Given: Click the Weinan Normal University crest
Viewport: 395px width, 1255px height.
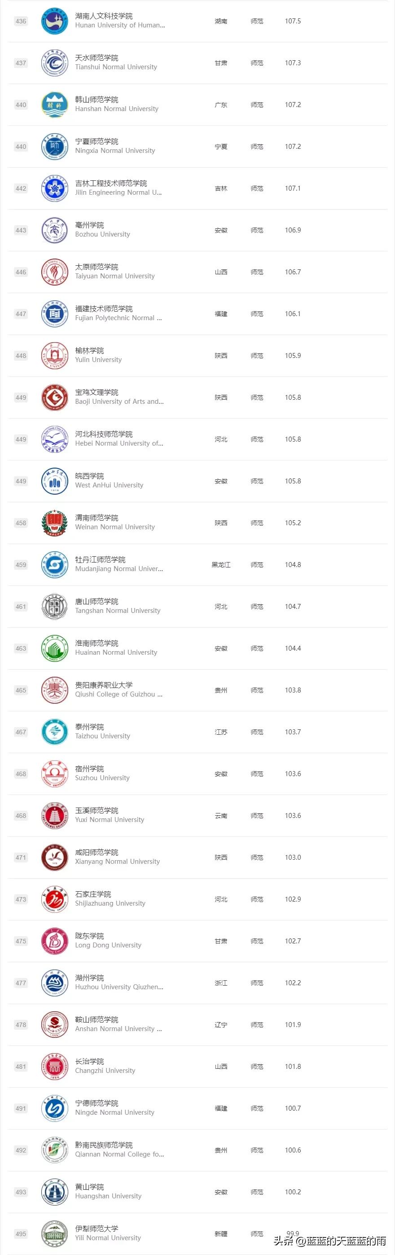Looking at the screenshot, I should click(54, 523).
